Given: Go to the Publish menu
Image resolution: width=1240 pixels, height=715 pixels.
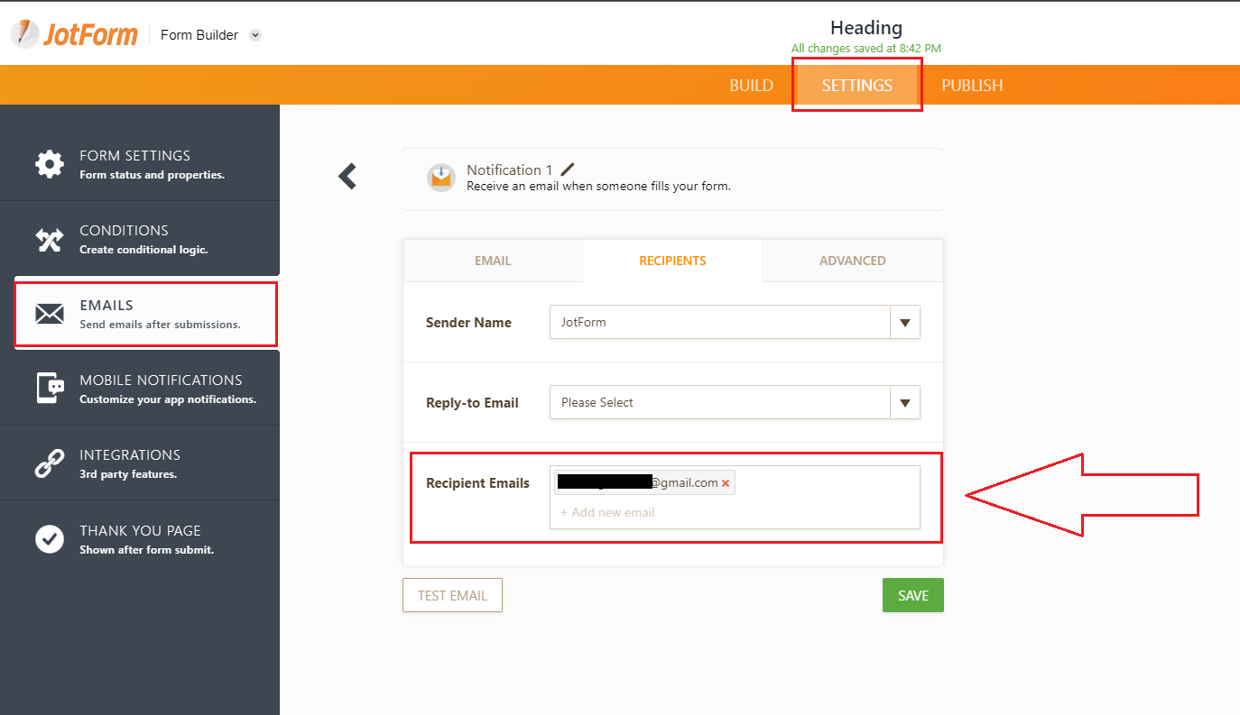Looking at the screenshot, I should pyautogui.click(x=972, y=84).
